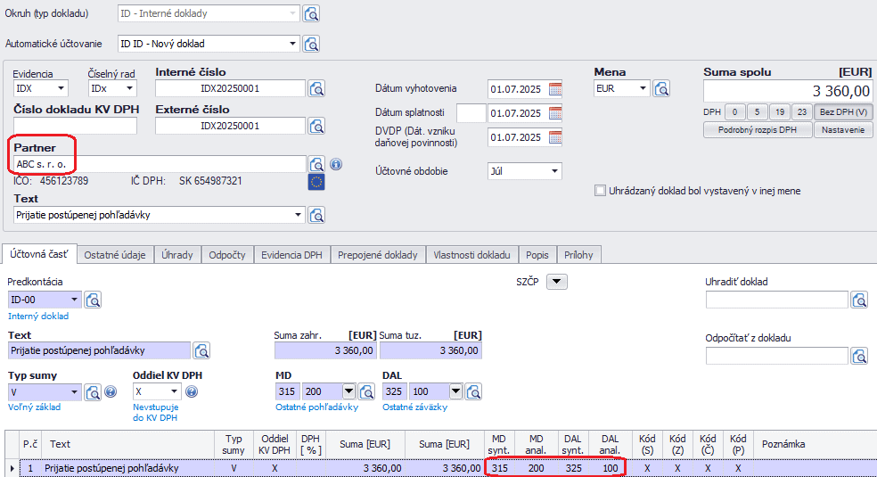Image resolution: width=877 pixels, height=477 pixels.
Task: Click lookup icon beside Automatické účtovanie
Action: pyautogui.click(x=311, y=44)
